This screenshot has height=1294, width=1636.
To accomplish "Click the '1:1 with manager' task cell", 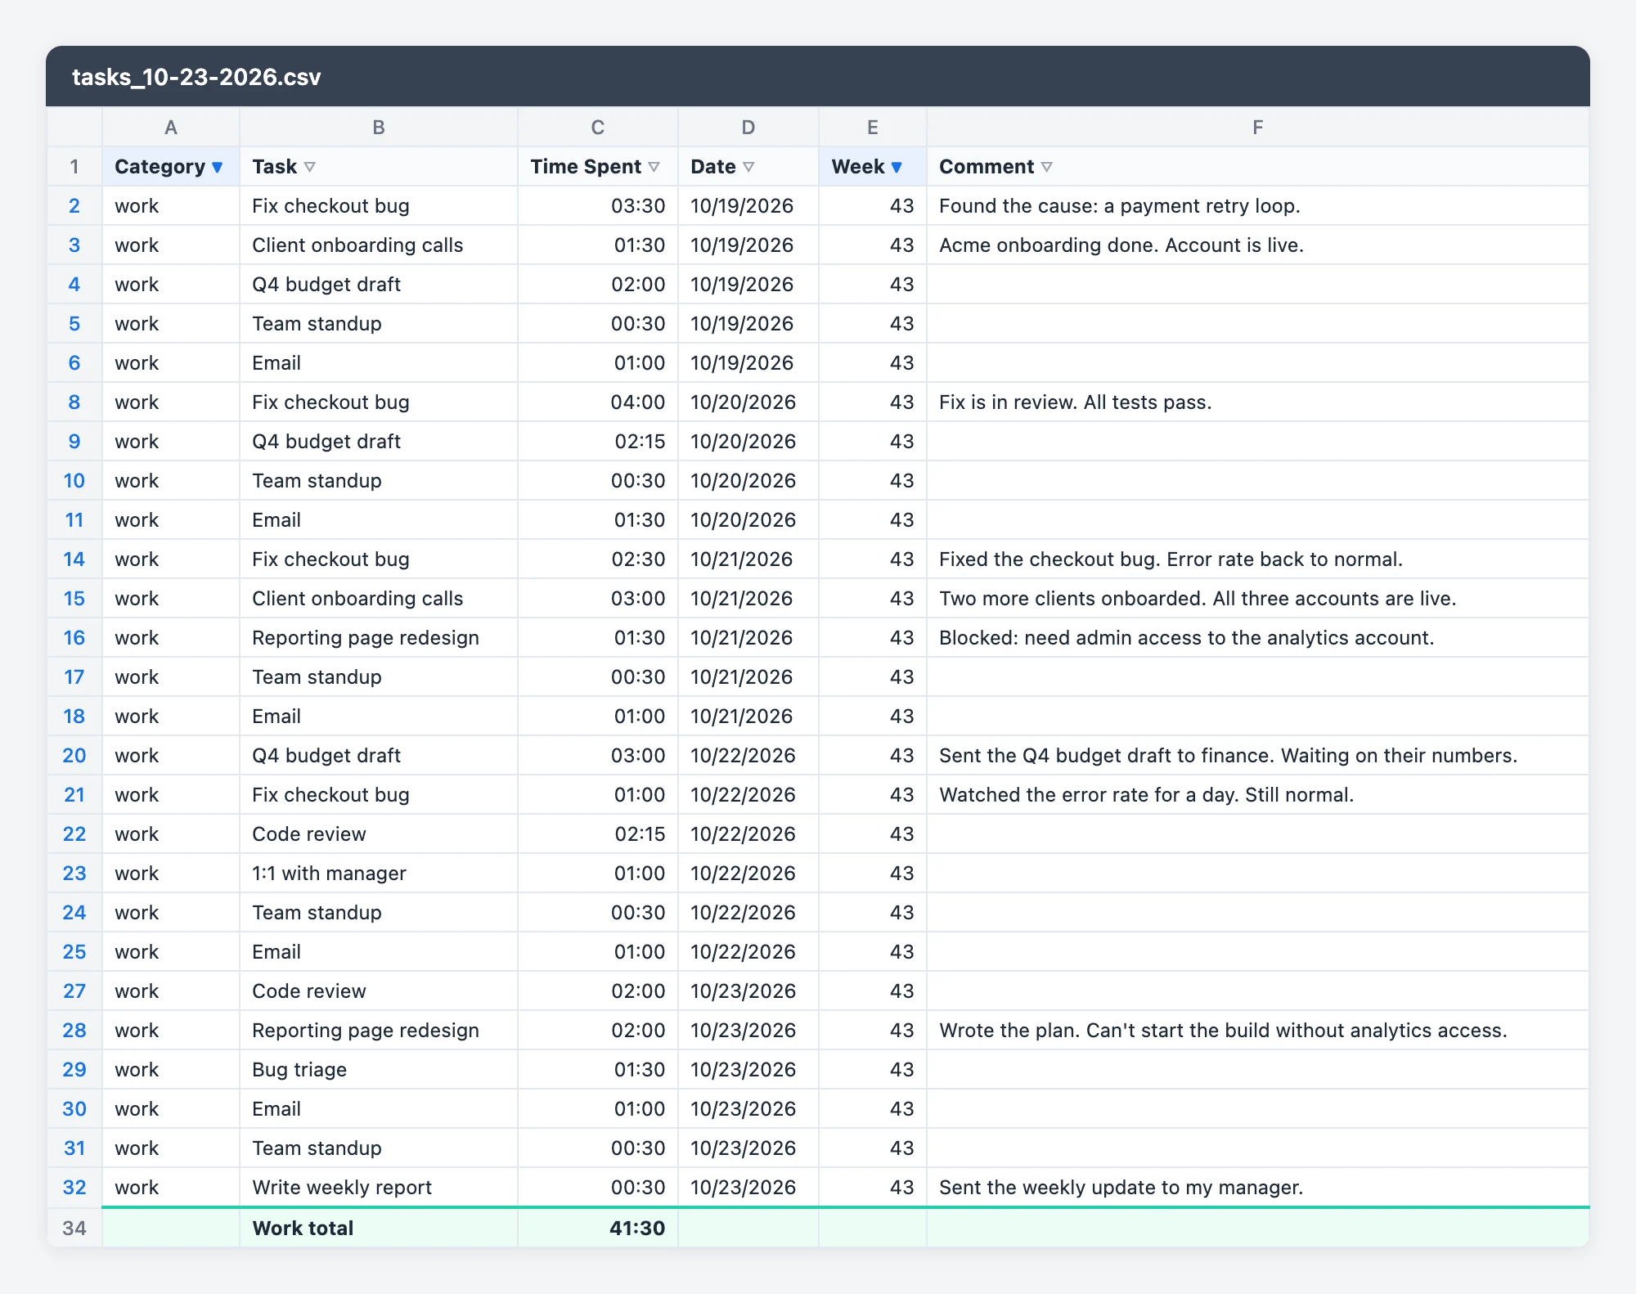I will (379, 874).
